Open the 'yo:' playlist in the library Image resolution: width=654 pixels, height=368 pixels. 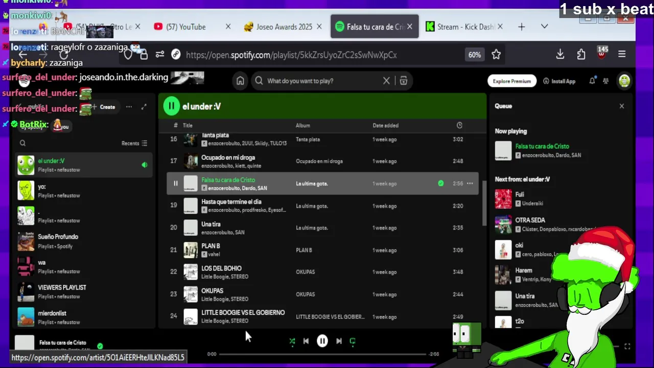(x=84, y=191)
